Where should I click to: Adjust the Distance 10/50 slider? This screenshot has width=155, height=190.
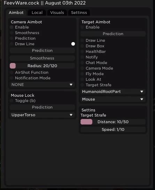point(113,122)
